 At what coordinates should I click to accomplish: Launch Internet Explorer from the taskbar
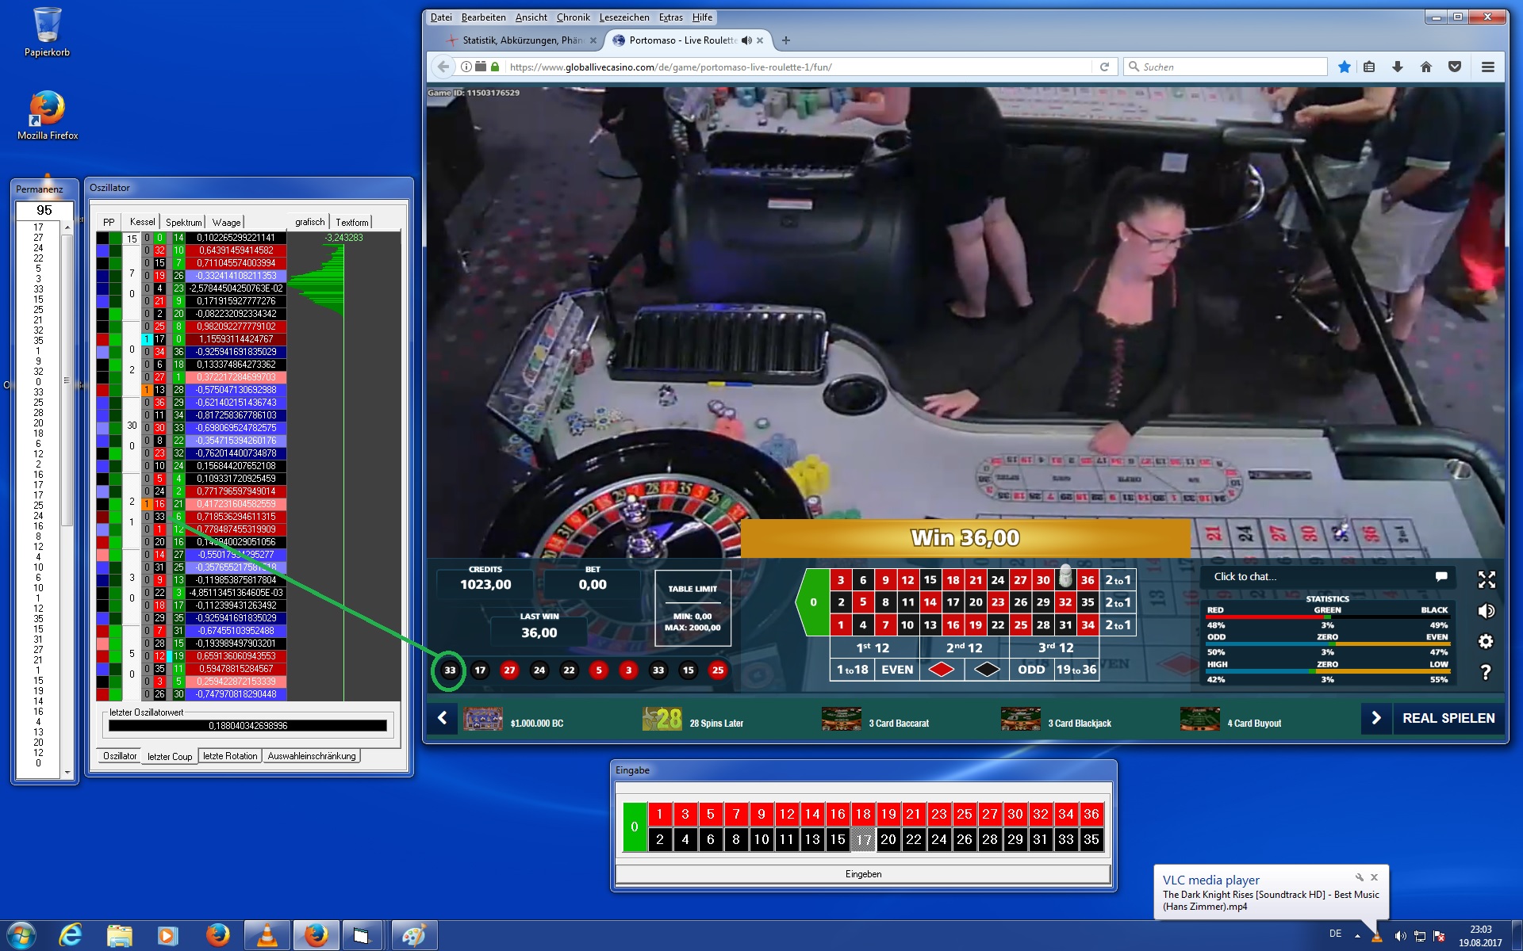[x=71, y=936]
